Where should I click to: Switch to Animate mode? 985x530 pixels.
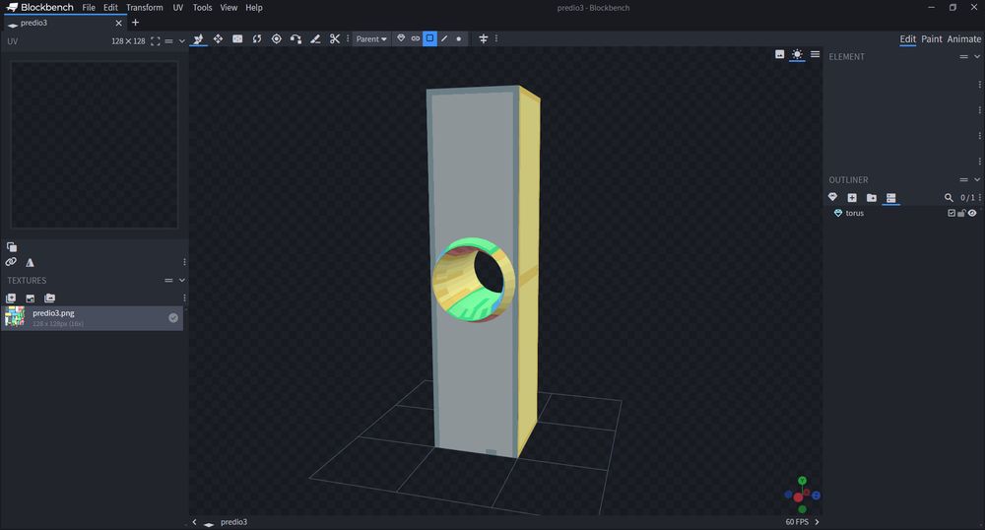point(964,39)
